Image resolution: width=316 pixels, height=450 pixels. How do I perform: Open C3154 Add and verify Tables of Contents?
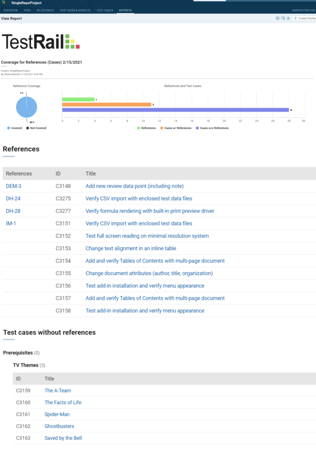tap(155, 261)
